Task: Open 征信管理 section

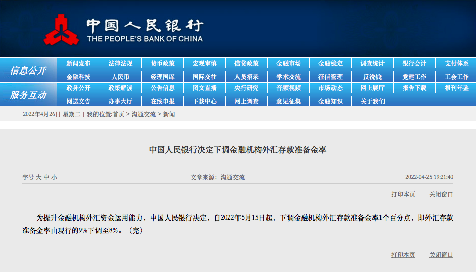Action: [x=330, y=77]
